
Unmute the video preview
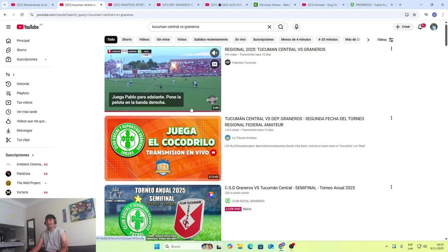pos(215,53)
